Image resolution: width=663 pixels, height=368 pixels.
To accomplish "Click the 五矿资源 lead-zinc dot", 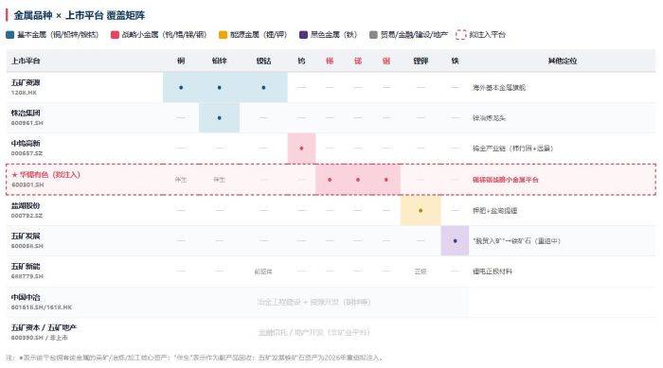I will tap(219, 87).
